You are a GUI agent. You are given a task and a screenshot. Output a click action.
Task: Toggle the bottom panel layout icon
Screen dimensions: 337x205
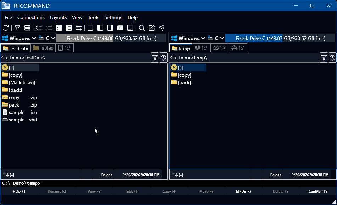[90, 28]
